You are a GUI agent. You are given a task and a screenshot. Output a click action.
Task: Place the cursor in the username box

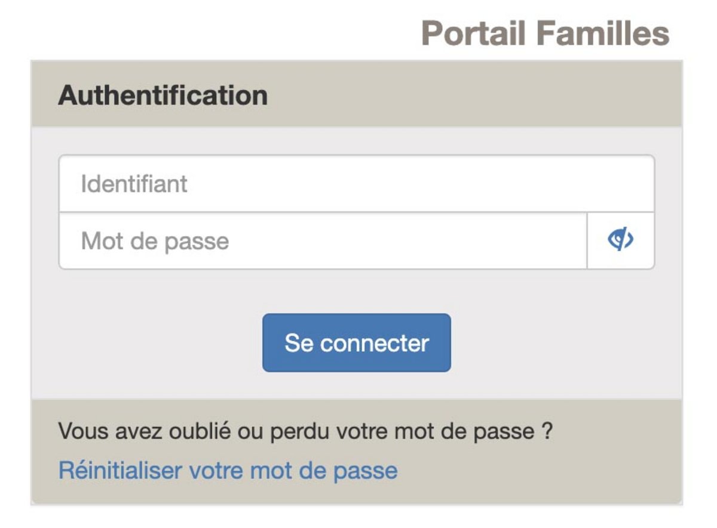(x=357, y=184)
